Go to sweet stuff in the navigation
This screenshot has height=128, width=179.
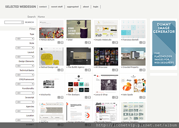57,7
